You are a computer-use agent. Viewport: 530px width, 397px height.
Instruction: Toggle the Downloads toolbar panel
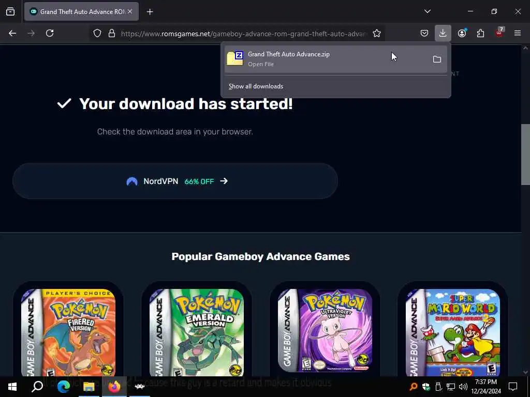(443, 33)
